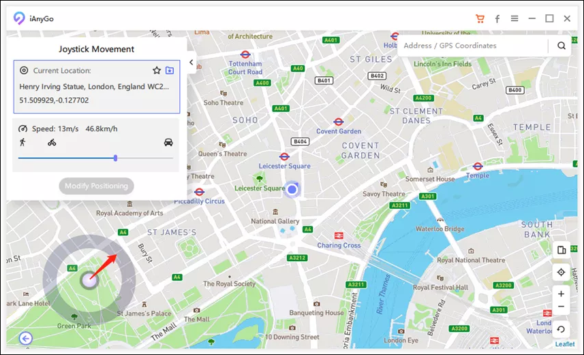Zoom in the map with plus
This screenshot has width=584, height=355.
[x=562, y=294]
